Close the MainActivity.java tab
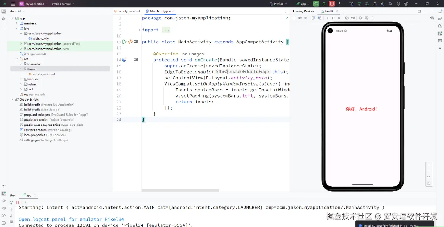 174,11
